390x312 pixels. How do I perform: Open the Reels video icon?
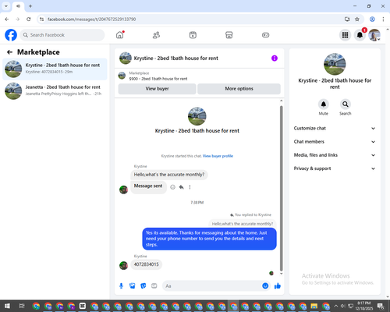[x=193, y=35]
